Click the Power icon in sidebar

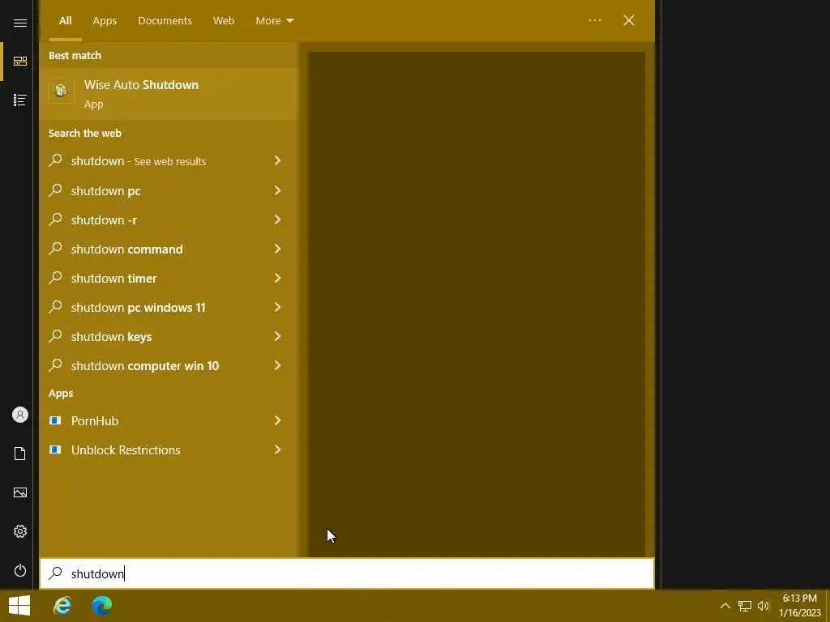(20, 570)
